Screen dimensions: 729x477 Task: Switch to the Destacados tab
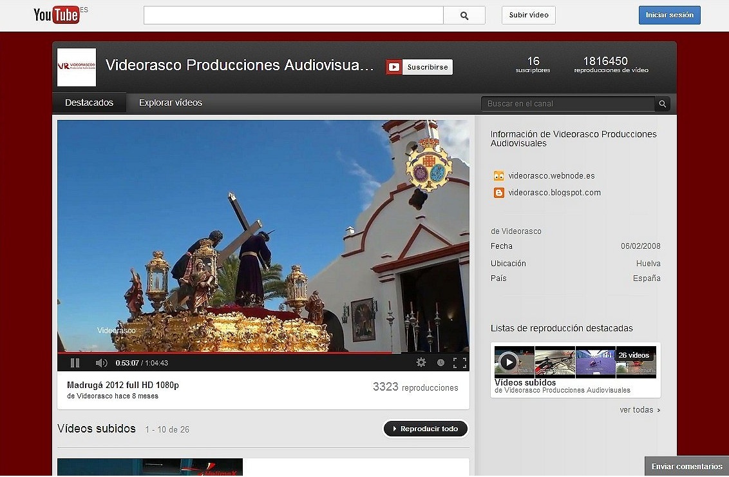pyautogui.click(x=89, y=103)
